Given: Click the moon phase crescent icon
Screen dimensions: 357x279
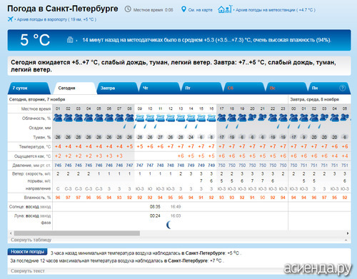Looking at the screenshot, I should point(169,225).
